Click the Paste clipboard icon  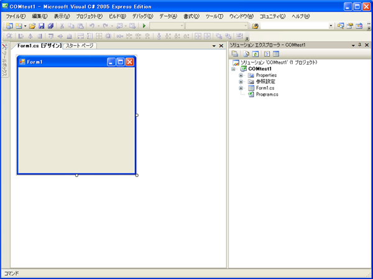tap(80, 26)
